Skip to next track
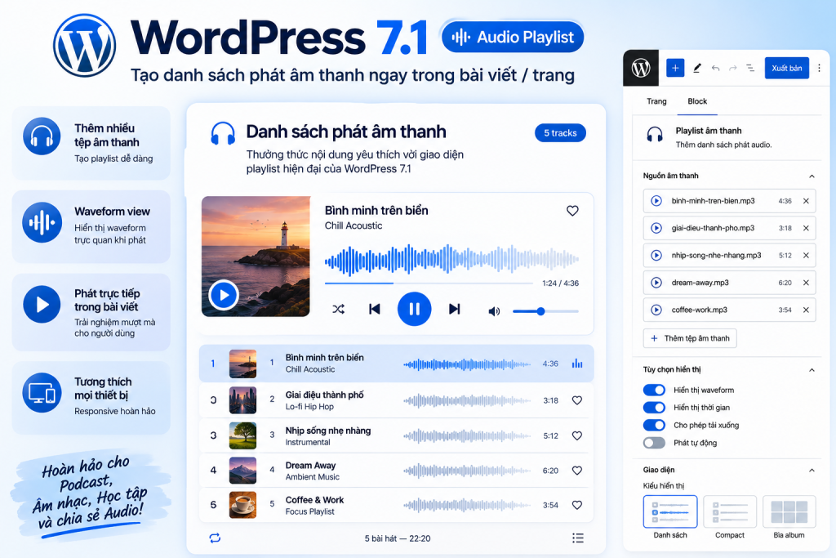Image resolution: width=836 pixels, height=558 pixels. pos(454,309)
